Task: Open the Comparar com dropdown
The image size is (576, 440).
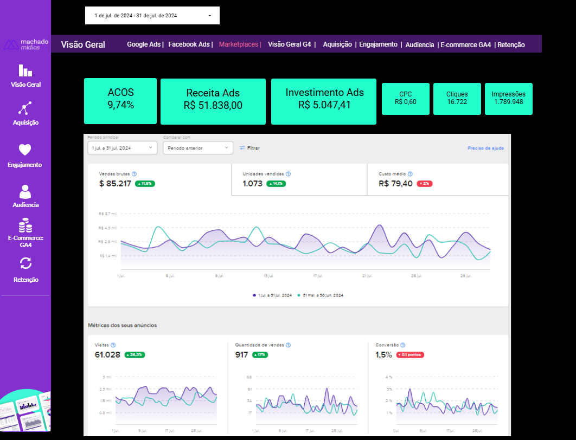Action: pyautogui.click(x=197, y=148)
